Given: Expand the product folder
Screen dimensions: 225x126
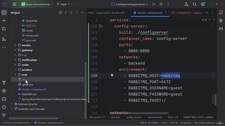Looking at the screenshot, I should tap(15, 70).
